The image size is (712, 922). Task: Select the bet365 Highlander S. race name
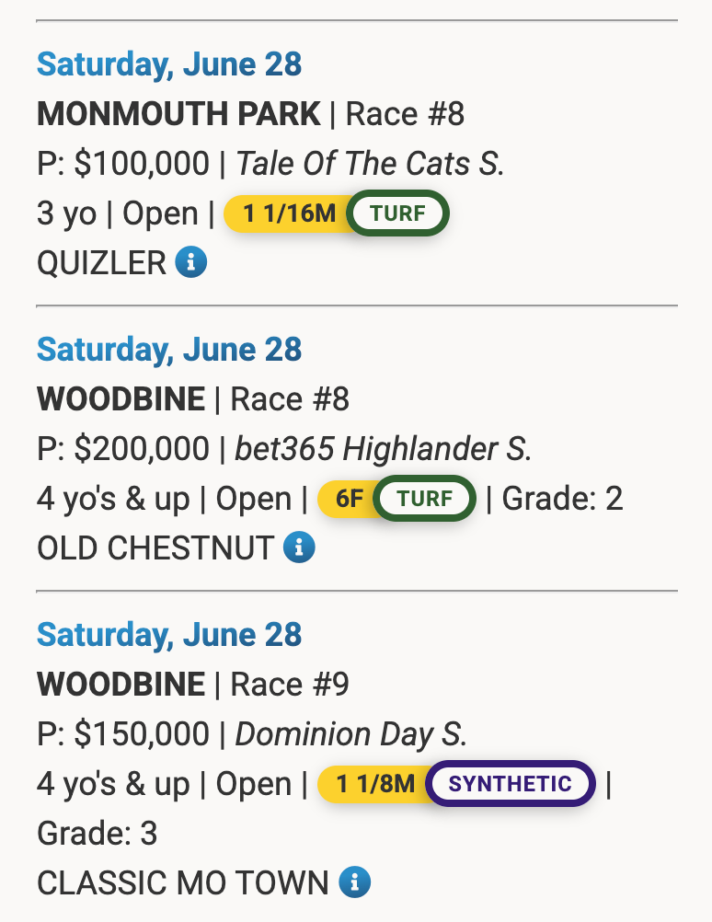384,449
